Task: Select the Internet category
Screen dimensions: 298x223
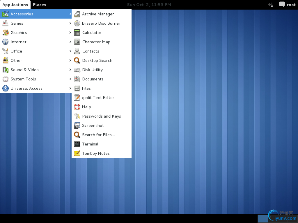Action: [x=18, y=42]
